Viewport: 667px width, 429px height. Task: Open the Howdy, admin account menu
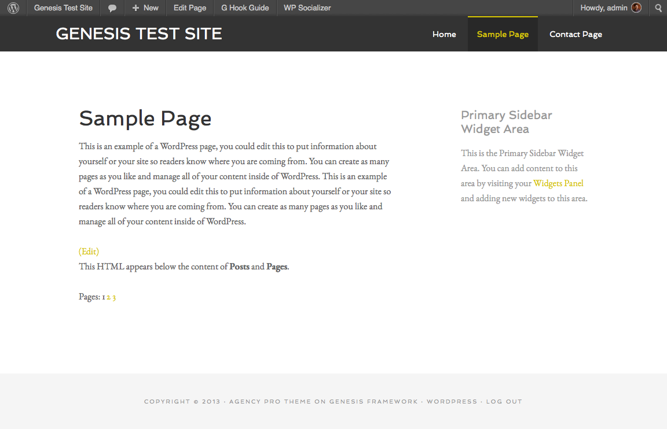click(610, 8)
